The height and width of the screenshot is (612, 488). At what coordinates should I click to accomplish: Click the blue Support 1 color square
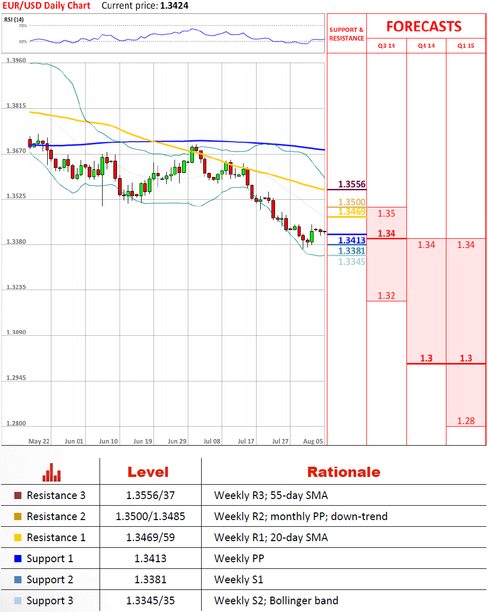18,559
